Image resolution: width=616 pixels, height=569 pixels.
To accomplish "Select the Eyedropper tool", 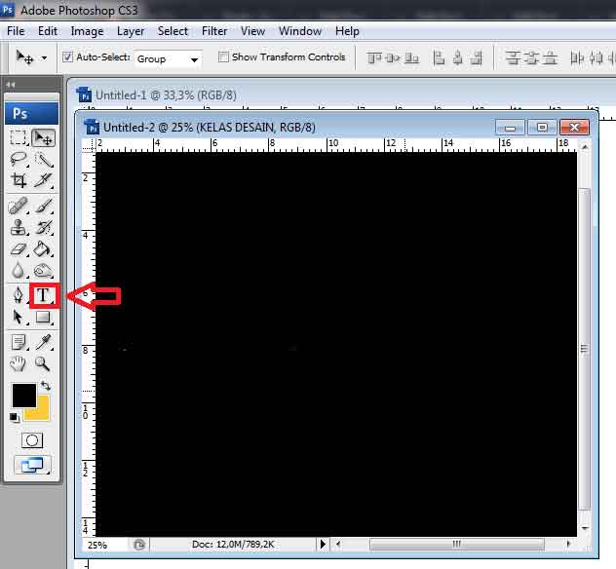I will pyautogui.click(x=43, y=342).
